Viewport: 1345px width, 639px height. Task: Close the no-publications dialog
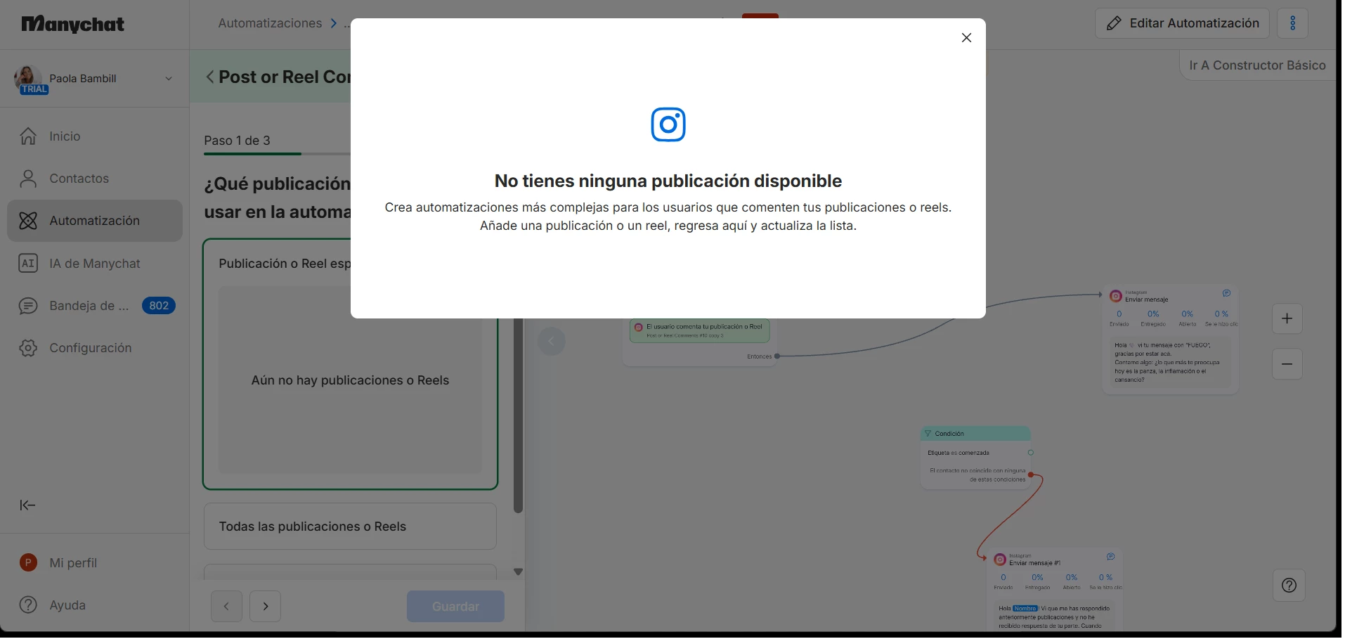[x=966, y=38]
